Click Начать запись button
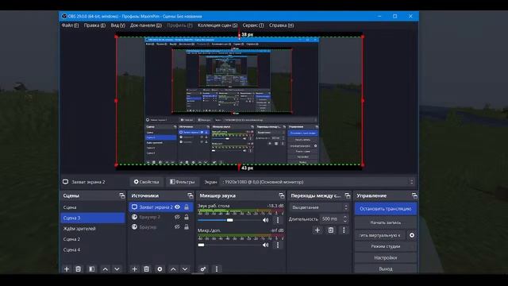Image resolution: width=508 pixels, height=286 pixels. click(386, 222)
